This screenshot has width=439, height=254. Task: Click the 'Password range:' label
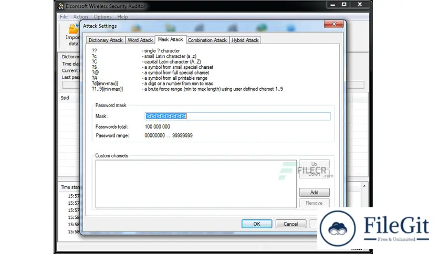click(112, 135)
